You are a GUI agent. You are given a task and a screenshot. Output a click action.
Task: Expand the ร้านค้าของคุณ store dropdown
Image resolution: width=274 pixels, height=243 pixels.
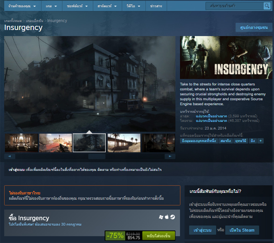point(23,7)
